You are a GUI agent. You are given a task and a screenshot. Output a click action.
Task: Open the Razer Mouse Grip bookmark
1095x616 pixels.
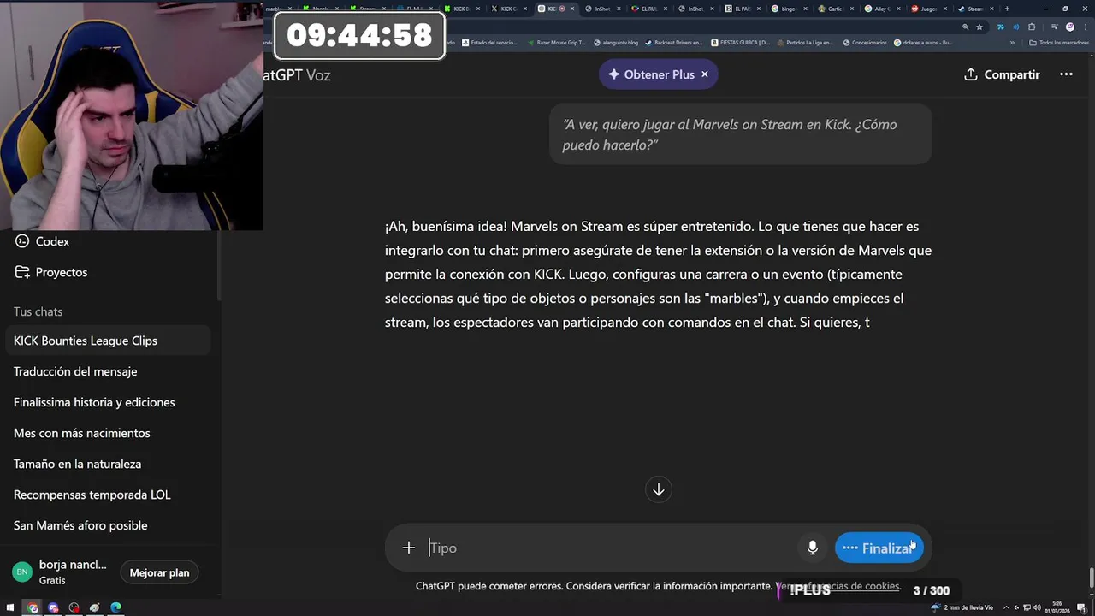pos(557,43)
